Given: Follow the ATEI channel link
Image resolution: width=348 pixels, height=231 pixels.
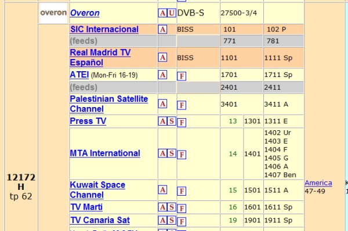Looking at the screenshot, I should [79, 75].
